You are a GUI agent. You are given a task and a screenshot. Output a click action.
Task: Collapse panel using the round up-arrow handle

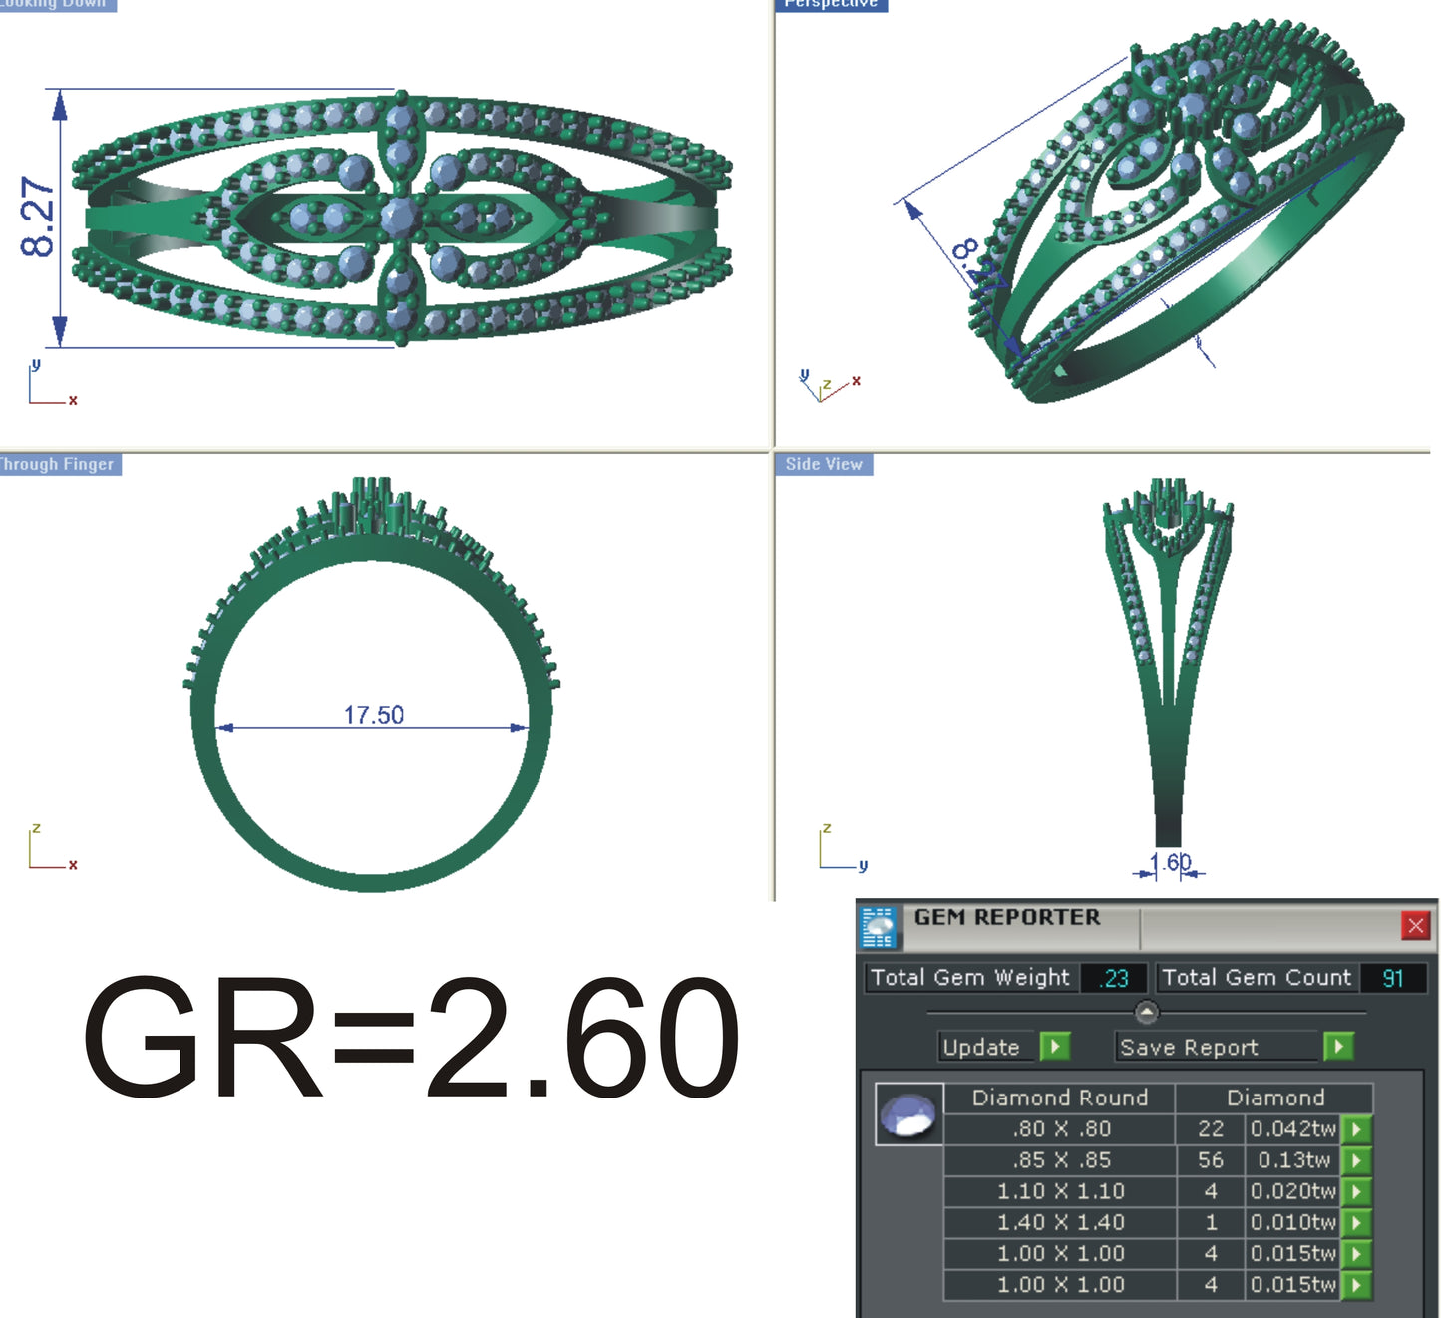[x=1147, y=1012]
